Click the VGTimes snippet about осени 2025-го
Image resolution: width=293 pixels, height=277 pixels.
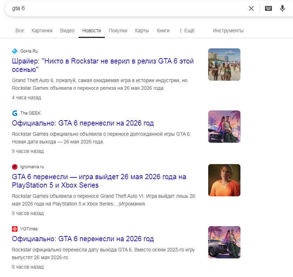coord(103,254)
